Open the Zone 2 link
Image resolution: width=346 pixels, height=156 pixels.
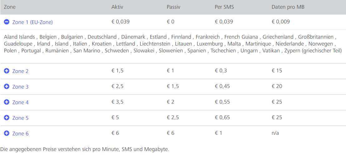[x=20, y=71]
